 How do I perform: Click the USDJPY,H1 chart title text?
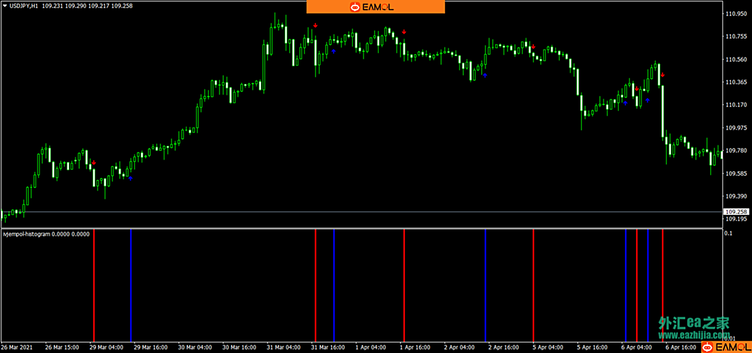coord(24,6)
